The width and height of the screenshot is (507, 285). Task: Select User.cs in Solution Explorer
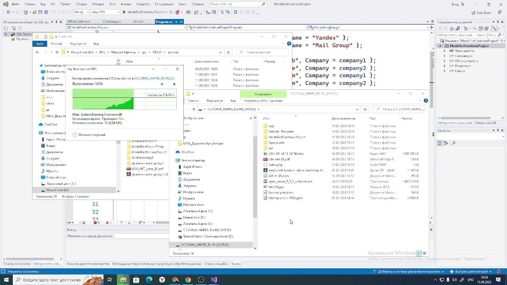click(459, 71)
